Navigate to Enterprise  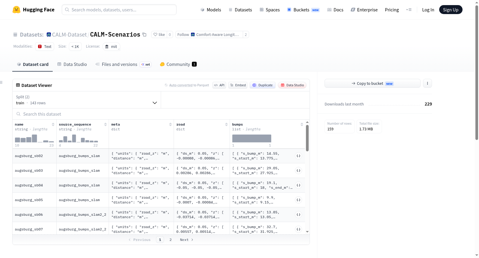[364, 10]
